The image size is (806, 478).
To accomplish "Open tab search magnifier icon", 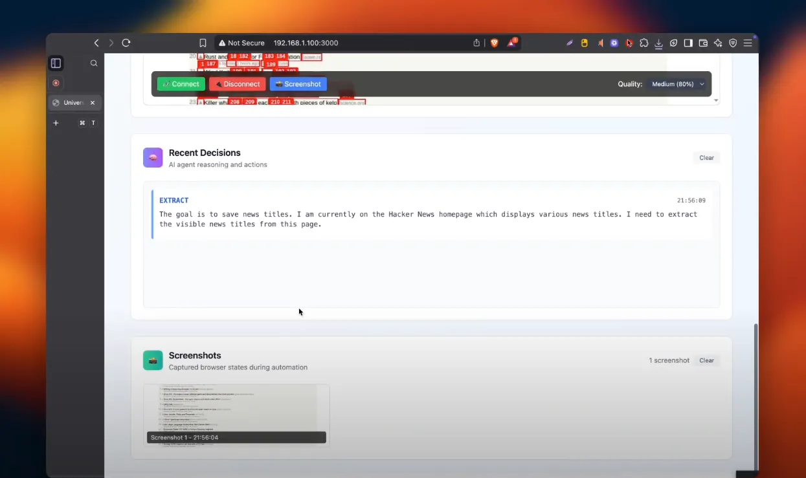I will [x=94, y=63].
